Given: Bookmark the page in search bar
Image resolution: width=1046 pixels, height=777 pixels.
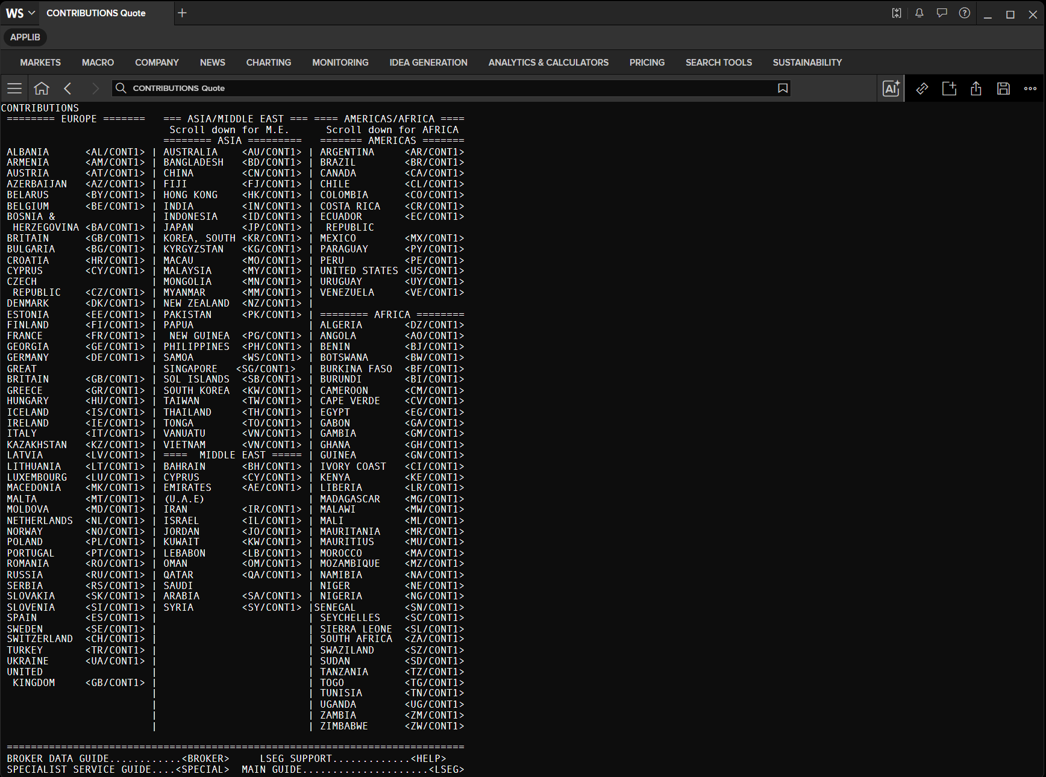Looking at the screenshot, I should [x=783, y=89].
